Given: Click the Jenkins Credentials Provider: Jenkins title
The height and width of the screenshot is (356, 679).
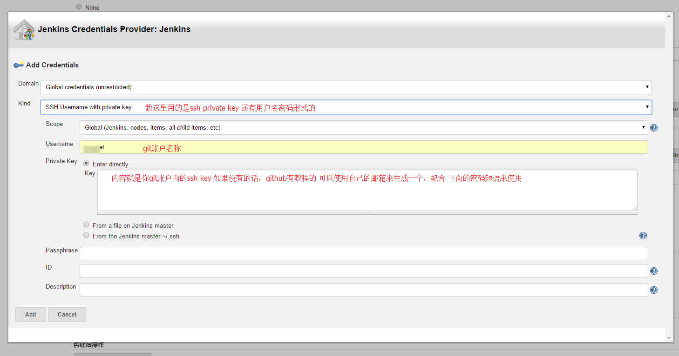Looking at the screenshot, I should point(114,29).
